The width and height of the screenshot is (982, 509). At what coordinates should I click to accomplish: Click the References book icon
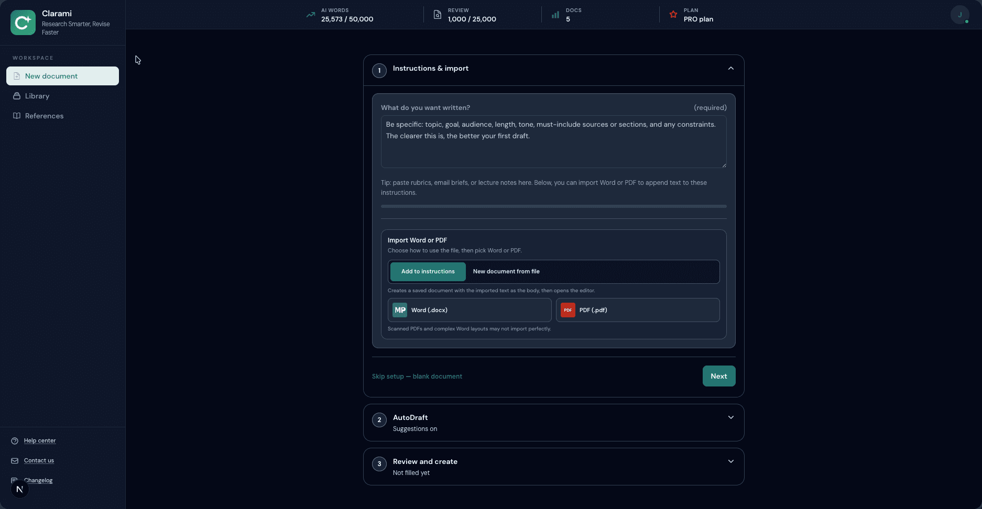pos(16,116)
